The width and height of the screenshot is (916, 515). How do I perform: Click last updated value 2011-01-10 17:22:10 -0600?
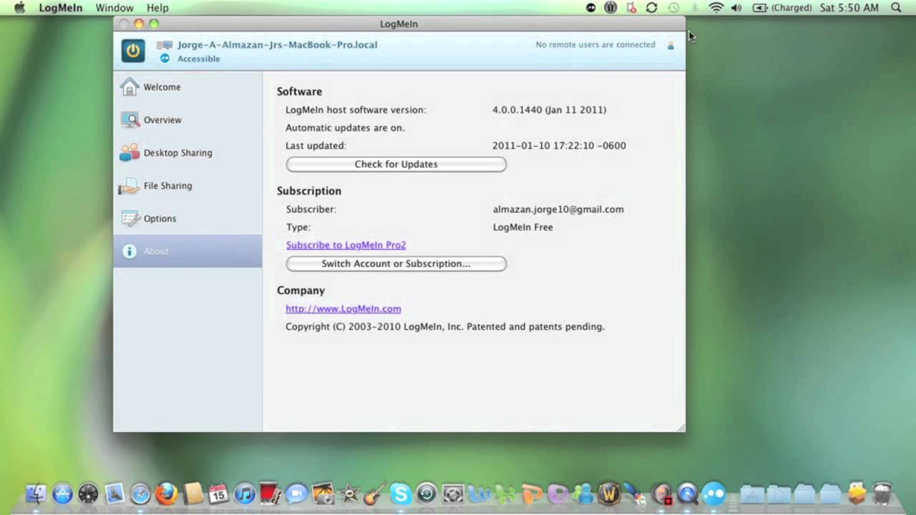pos(559,146)
